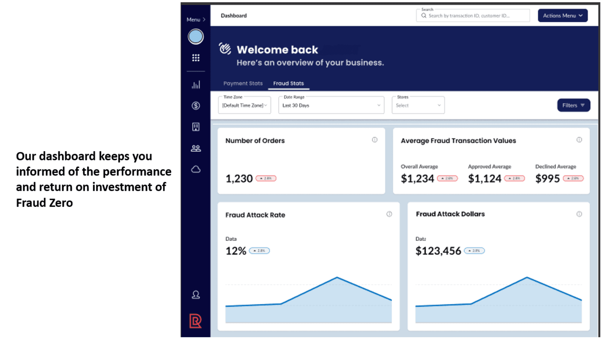Click the red logo at the sidebar bottom
Viewport: 603px width, 339px height.
196,320
